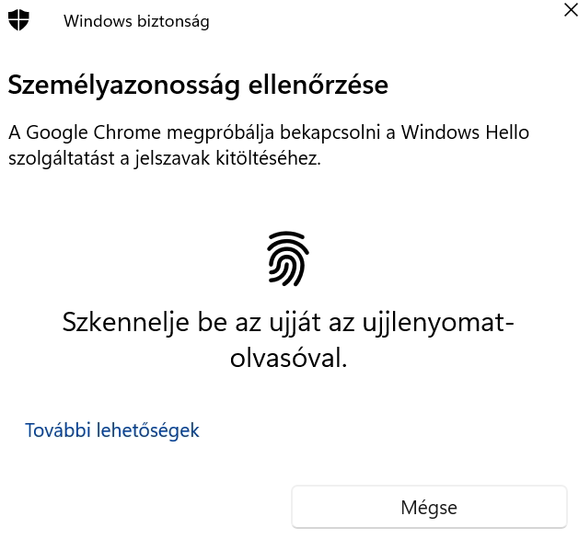Open the További lehetőségek link
This screenshot has height=539, width=579.
point(112,430)
